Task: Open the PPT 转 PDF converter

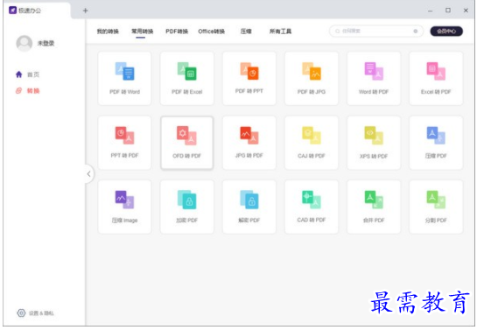Action: tap(124, 143)
